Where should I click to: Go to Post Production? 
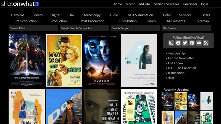point(93,21)
